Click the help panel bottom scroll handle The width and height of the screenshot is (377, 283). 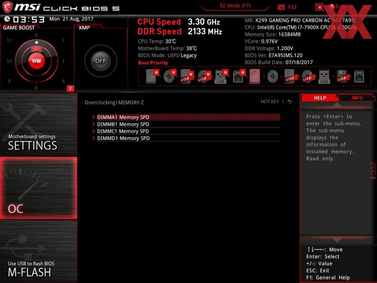[337, 240]
